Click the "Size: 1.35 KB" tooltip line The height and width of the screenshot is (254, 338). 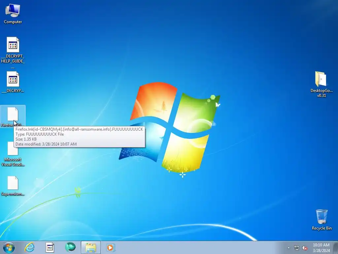[x=26, y=139]
